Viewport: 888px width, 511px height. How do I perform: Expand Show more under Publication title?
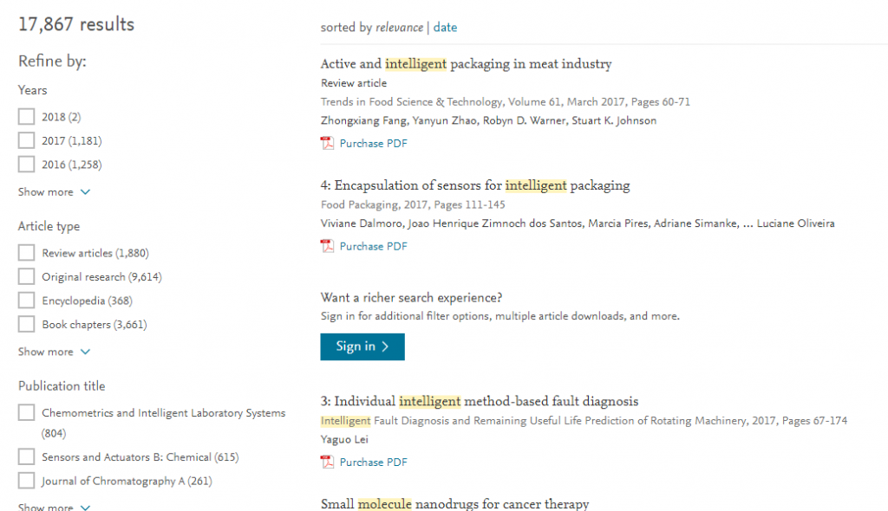point(54,506)
